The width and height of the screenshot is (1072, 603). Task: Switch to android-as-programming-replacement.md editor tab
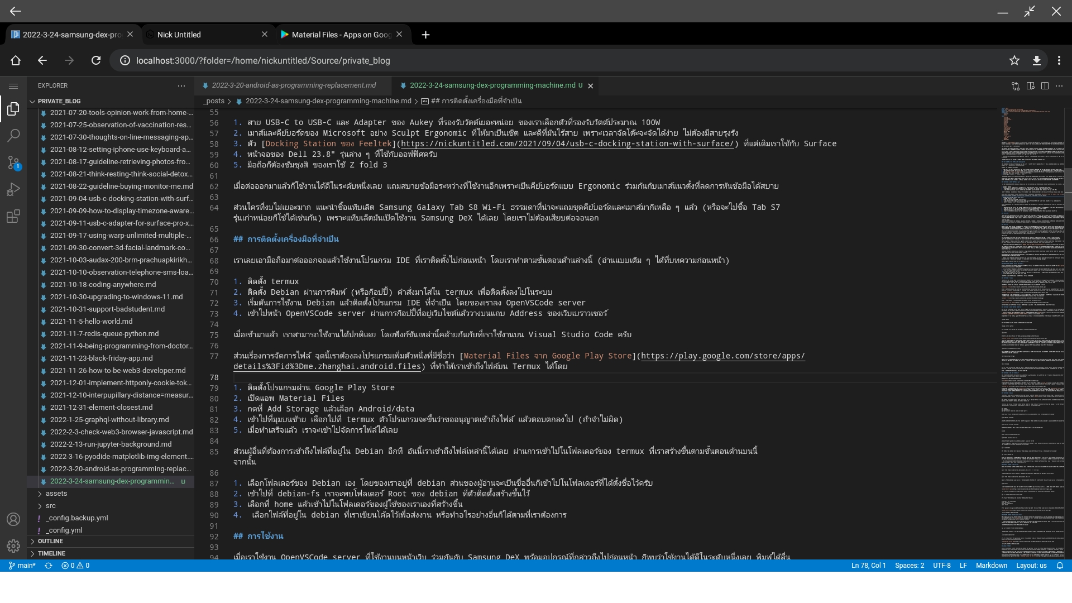(x=293, y=85)
